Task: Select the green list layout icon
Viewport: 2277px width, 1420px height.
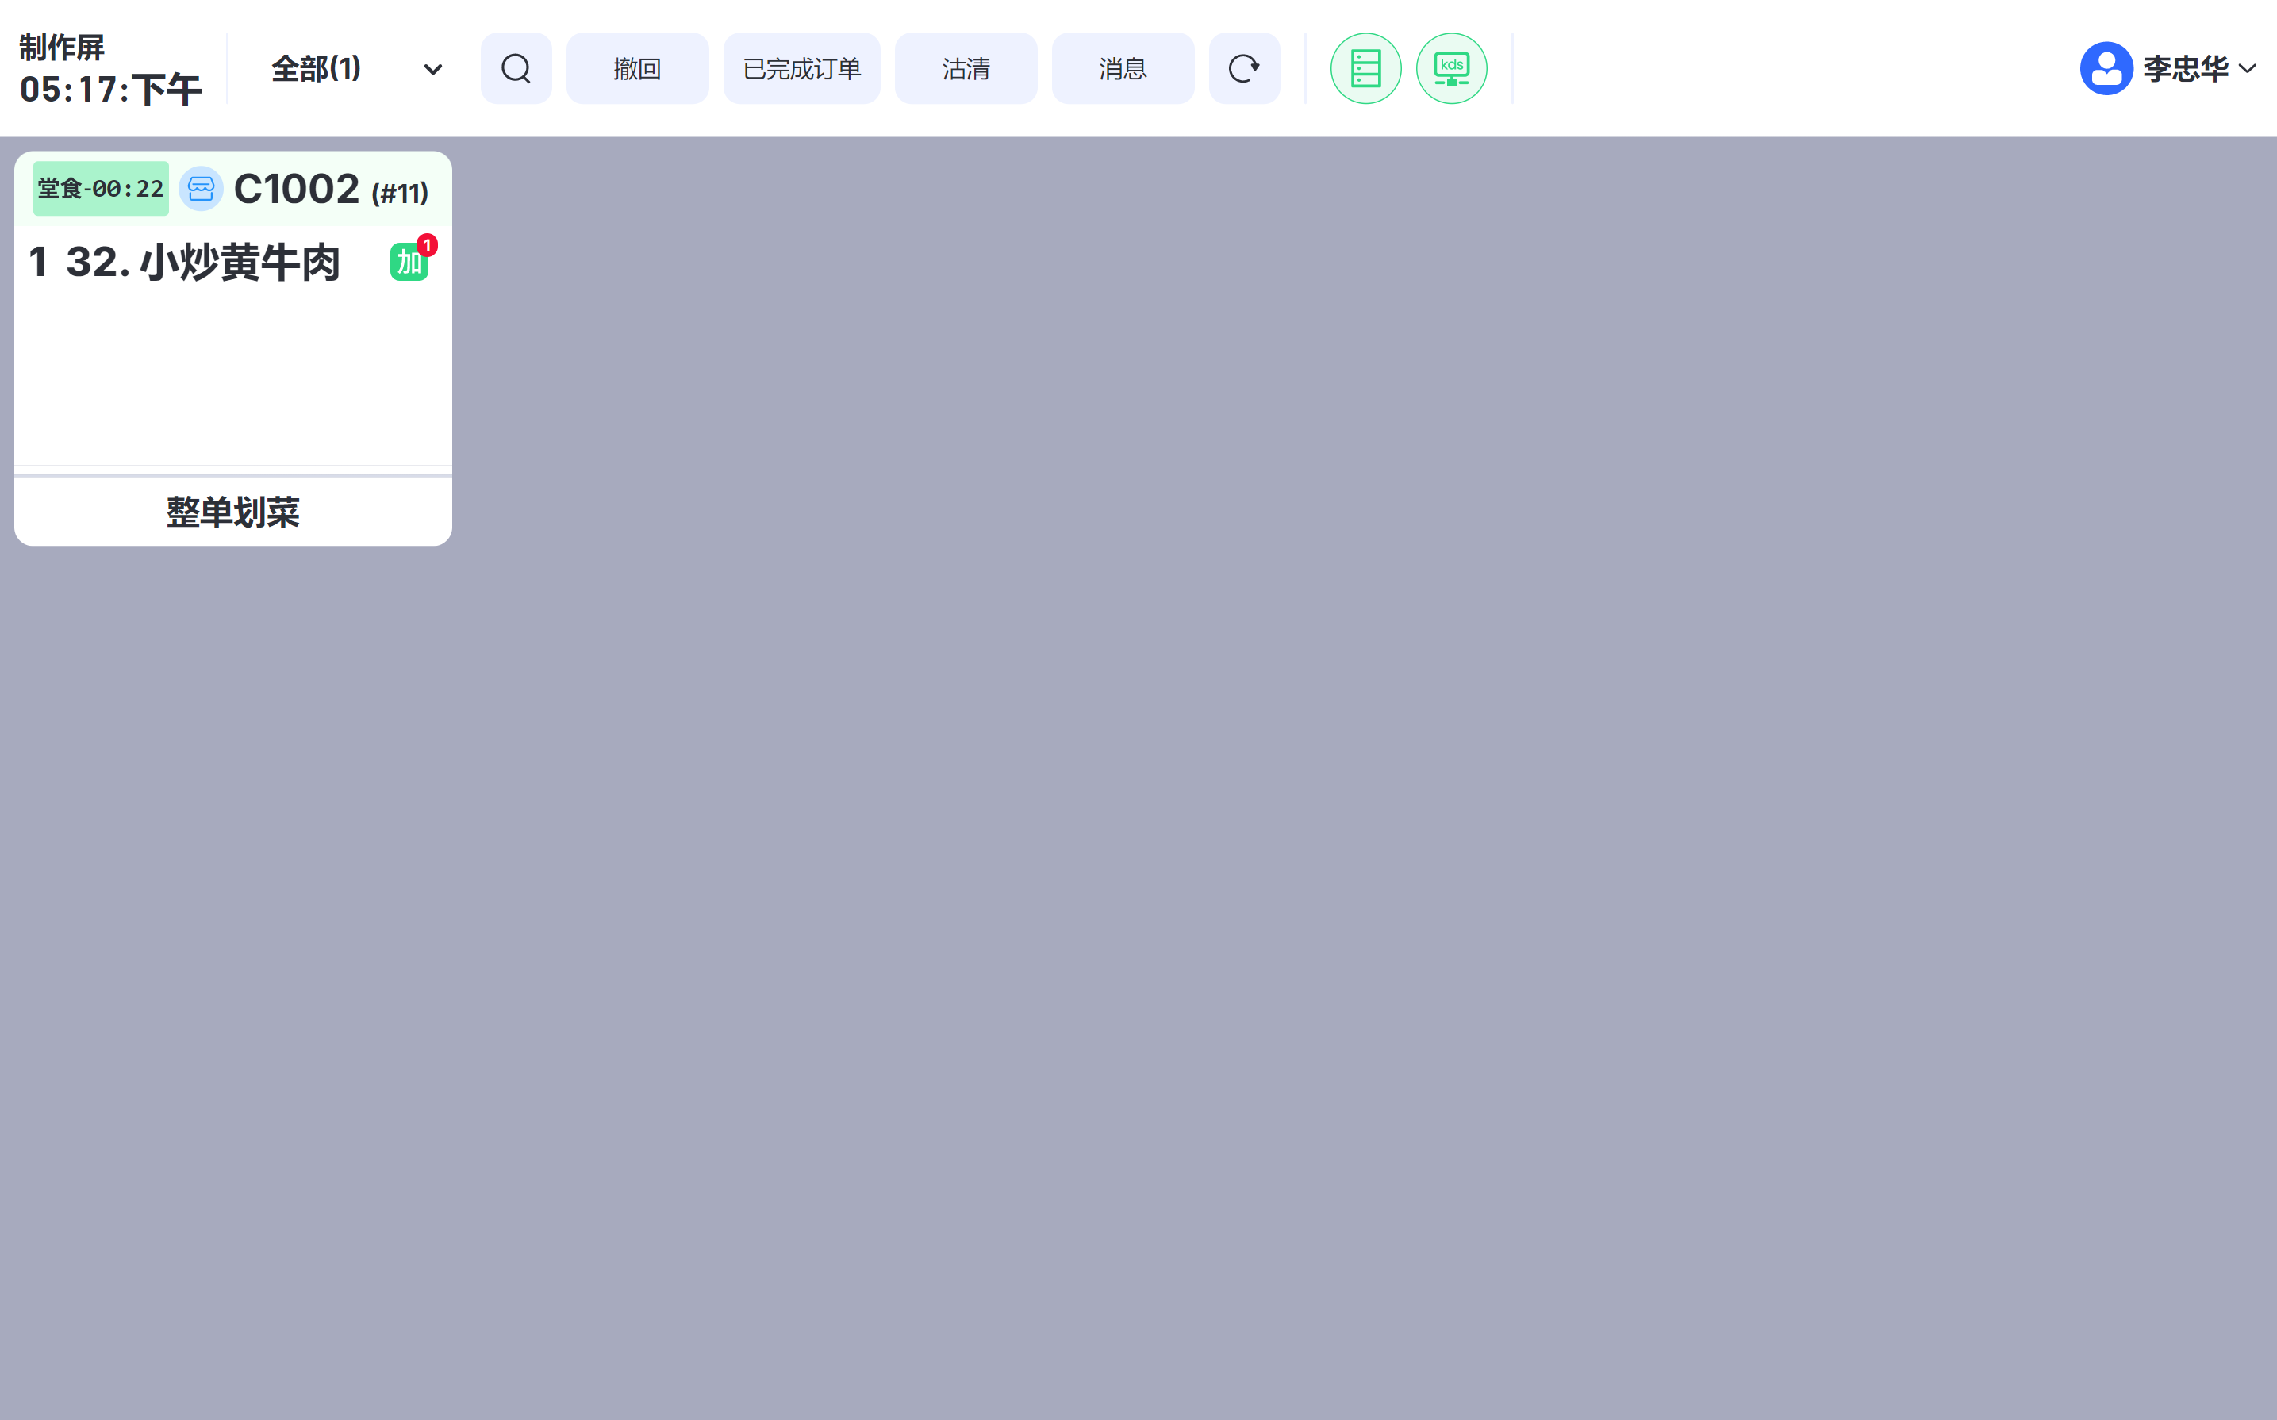Action: tap(1365, 68)
